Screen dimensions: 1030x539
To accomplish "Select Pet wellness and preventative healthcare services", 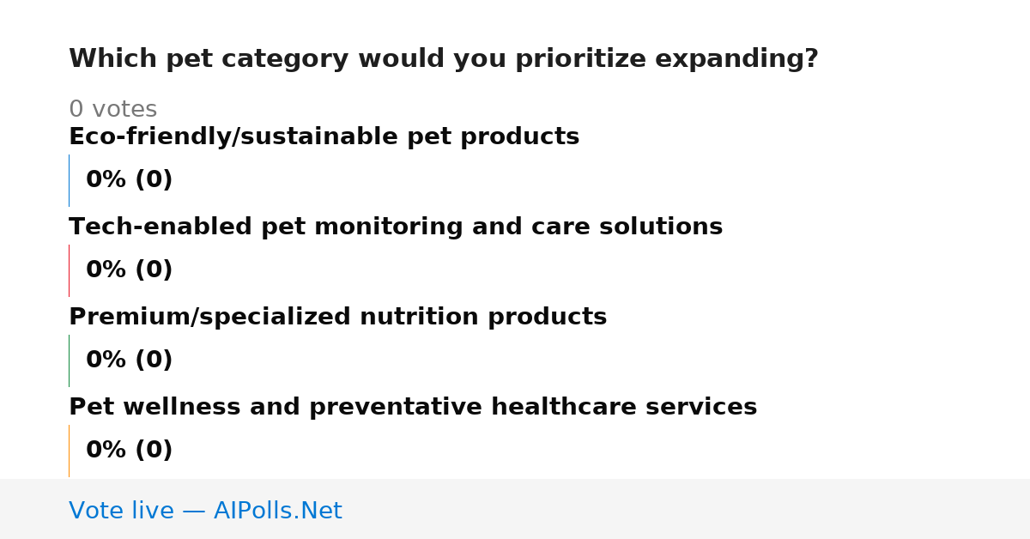I will 413,408.
